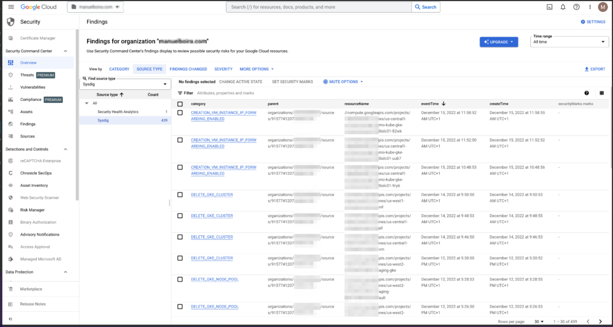Check the DELETE_GKE_NODE_POOL 5:28:53 PM row
Image resolution: width=613 pixels, height=327 pixels.
point(180,279)
